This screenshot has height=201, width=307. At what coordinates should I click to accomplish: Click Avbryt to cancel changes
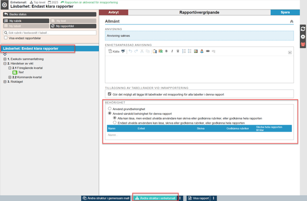[x=113, y=12]
